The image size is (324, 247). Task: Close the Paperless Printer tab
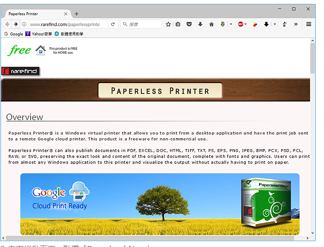click(x=65, y=14)
